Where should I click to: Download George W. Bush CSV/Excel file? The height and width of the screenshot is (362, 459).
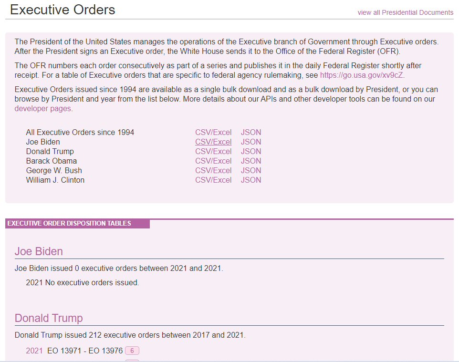point(213,170)
